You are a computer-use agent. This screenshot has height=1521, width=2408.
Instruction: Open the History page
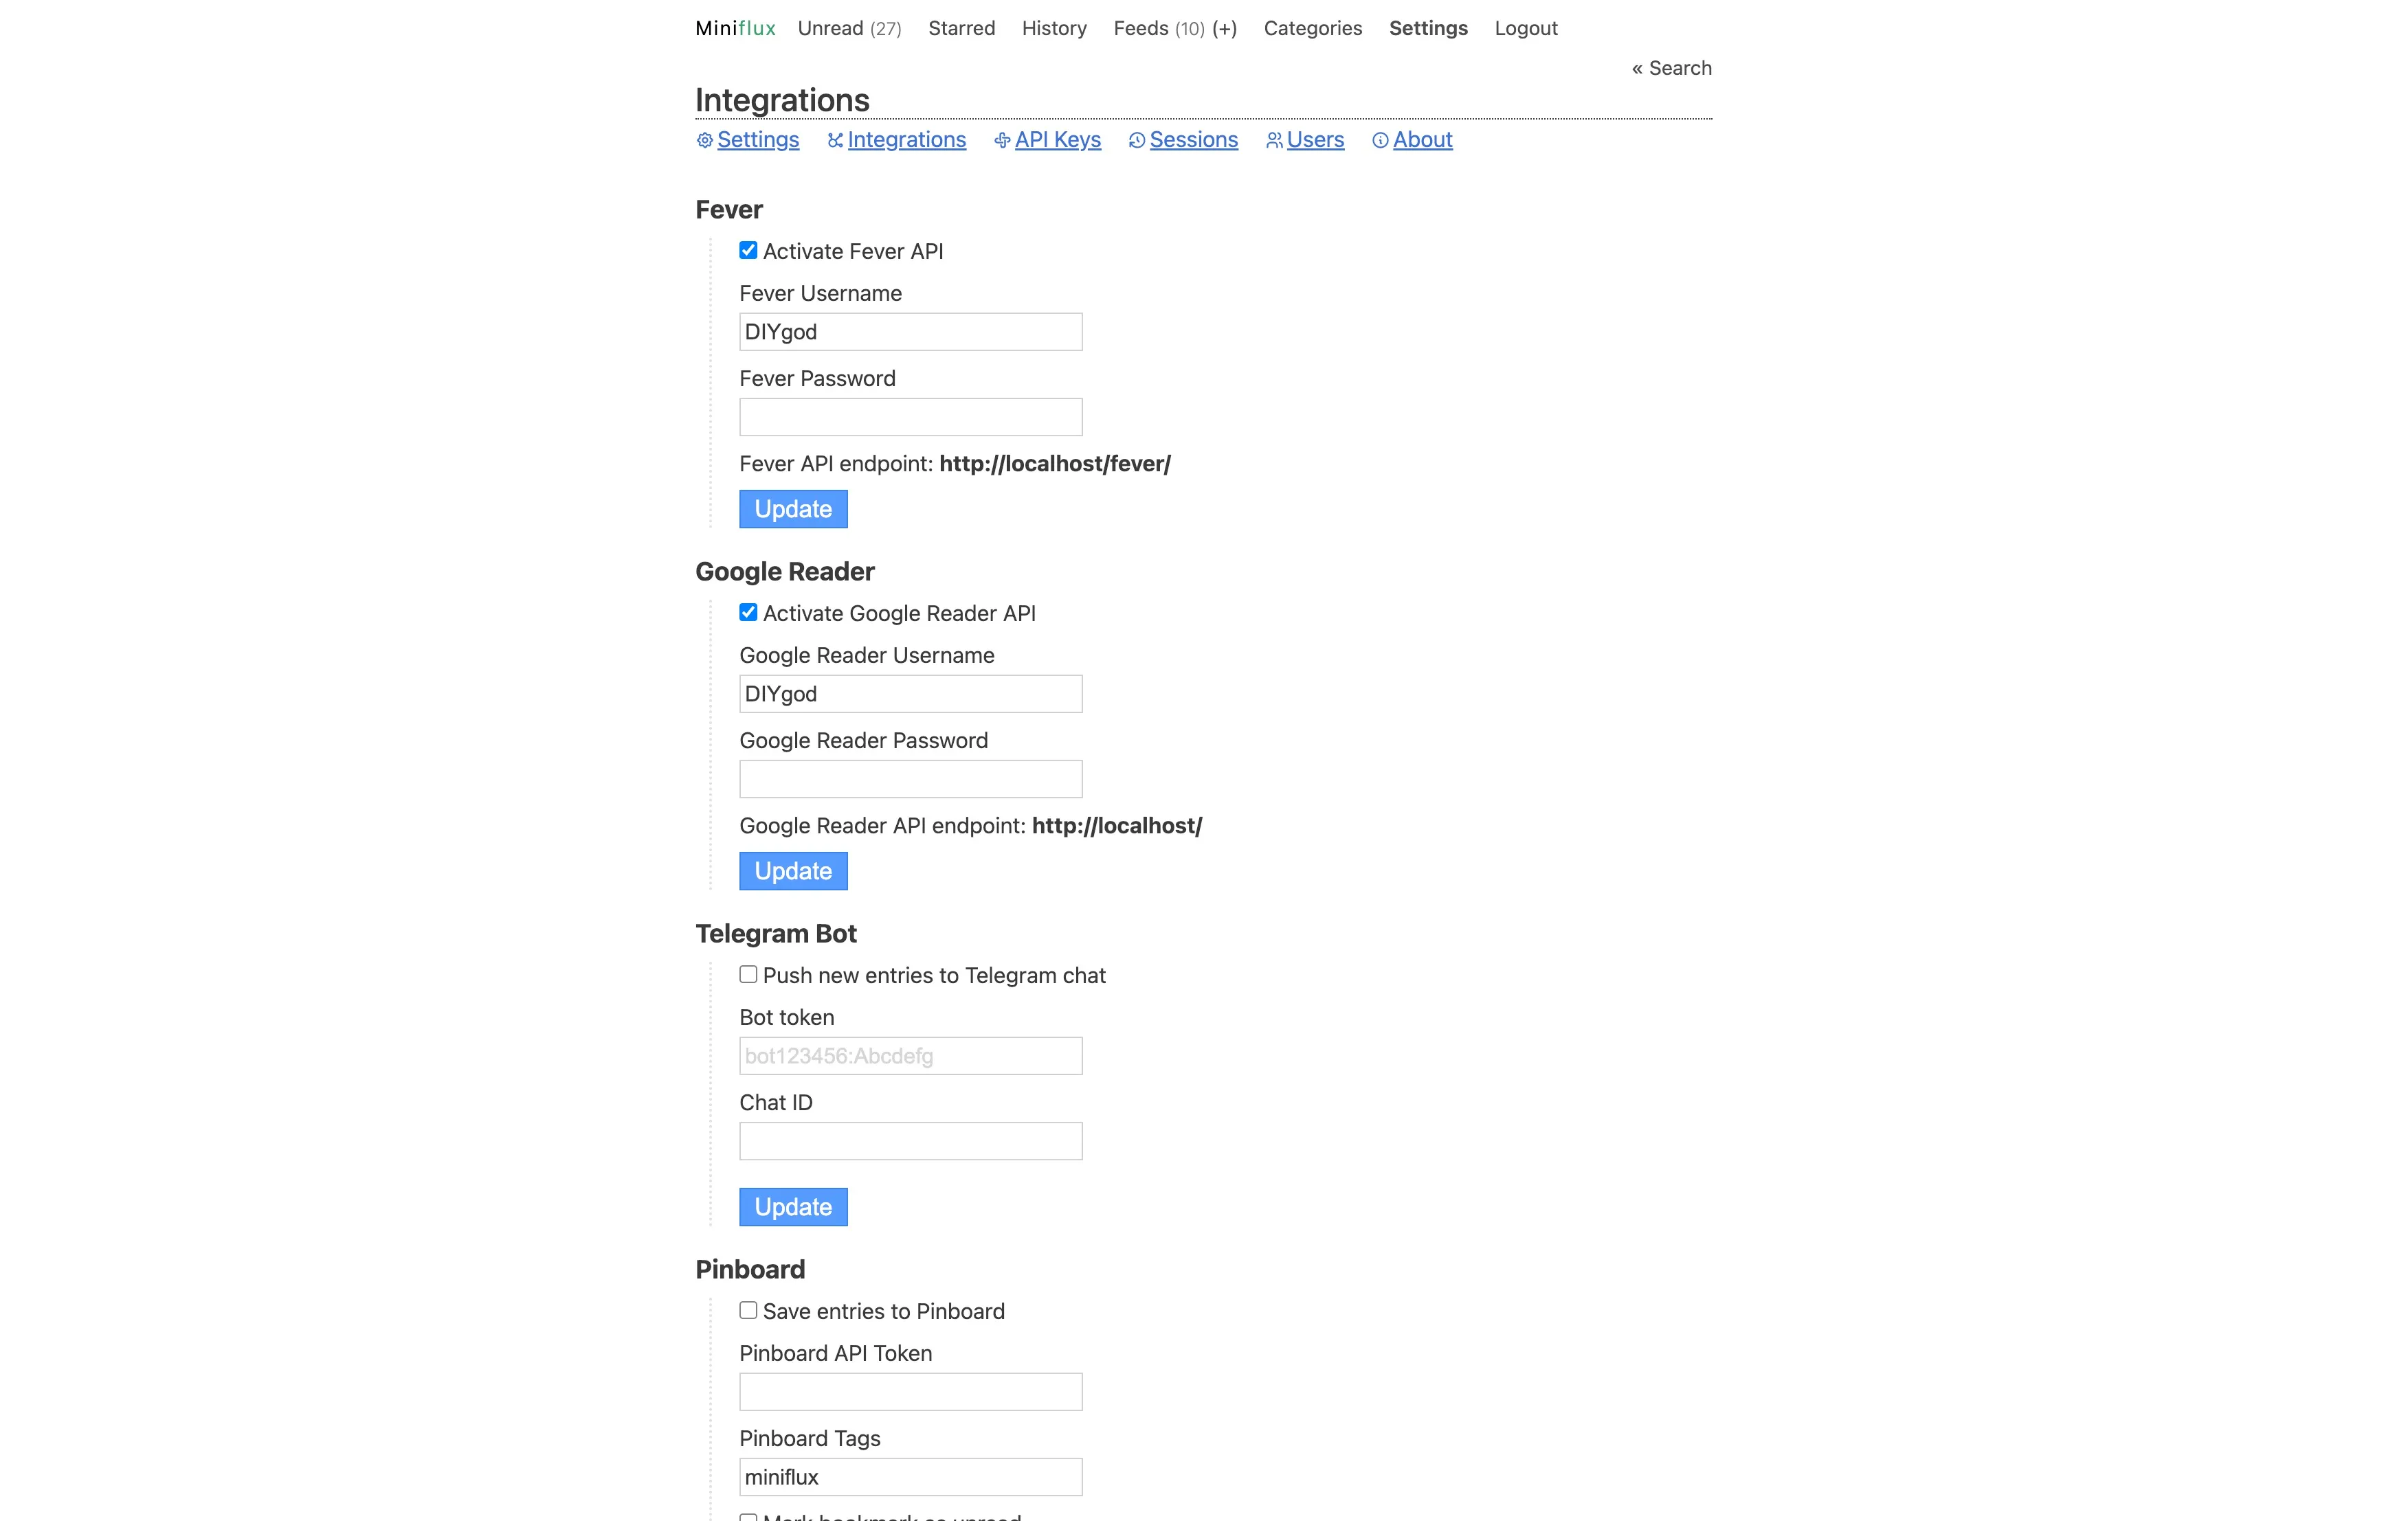coord(1054,29)
